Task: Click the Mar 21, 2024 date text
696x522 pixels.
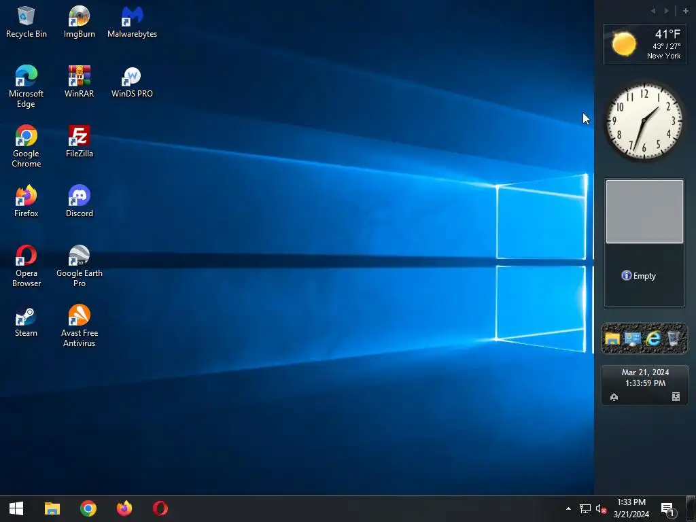Action: click(x=645, y=372)
